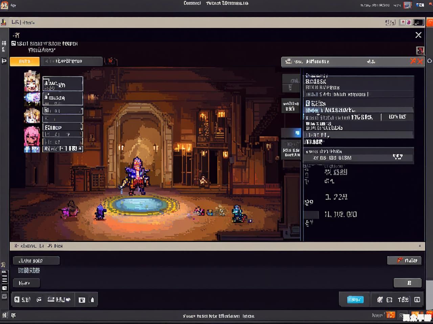Toggle the checkbox beside the title text at top left

tap(14, 44)
